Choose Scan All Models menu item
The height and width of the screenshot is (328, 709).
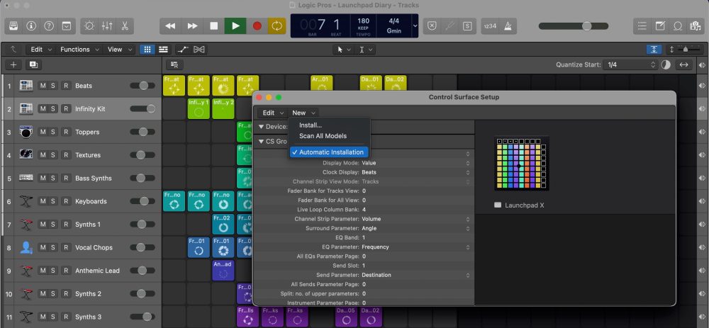pos(323,135)
